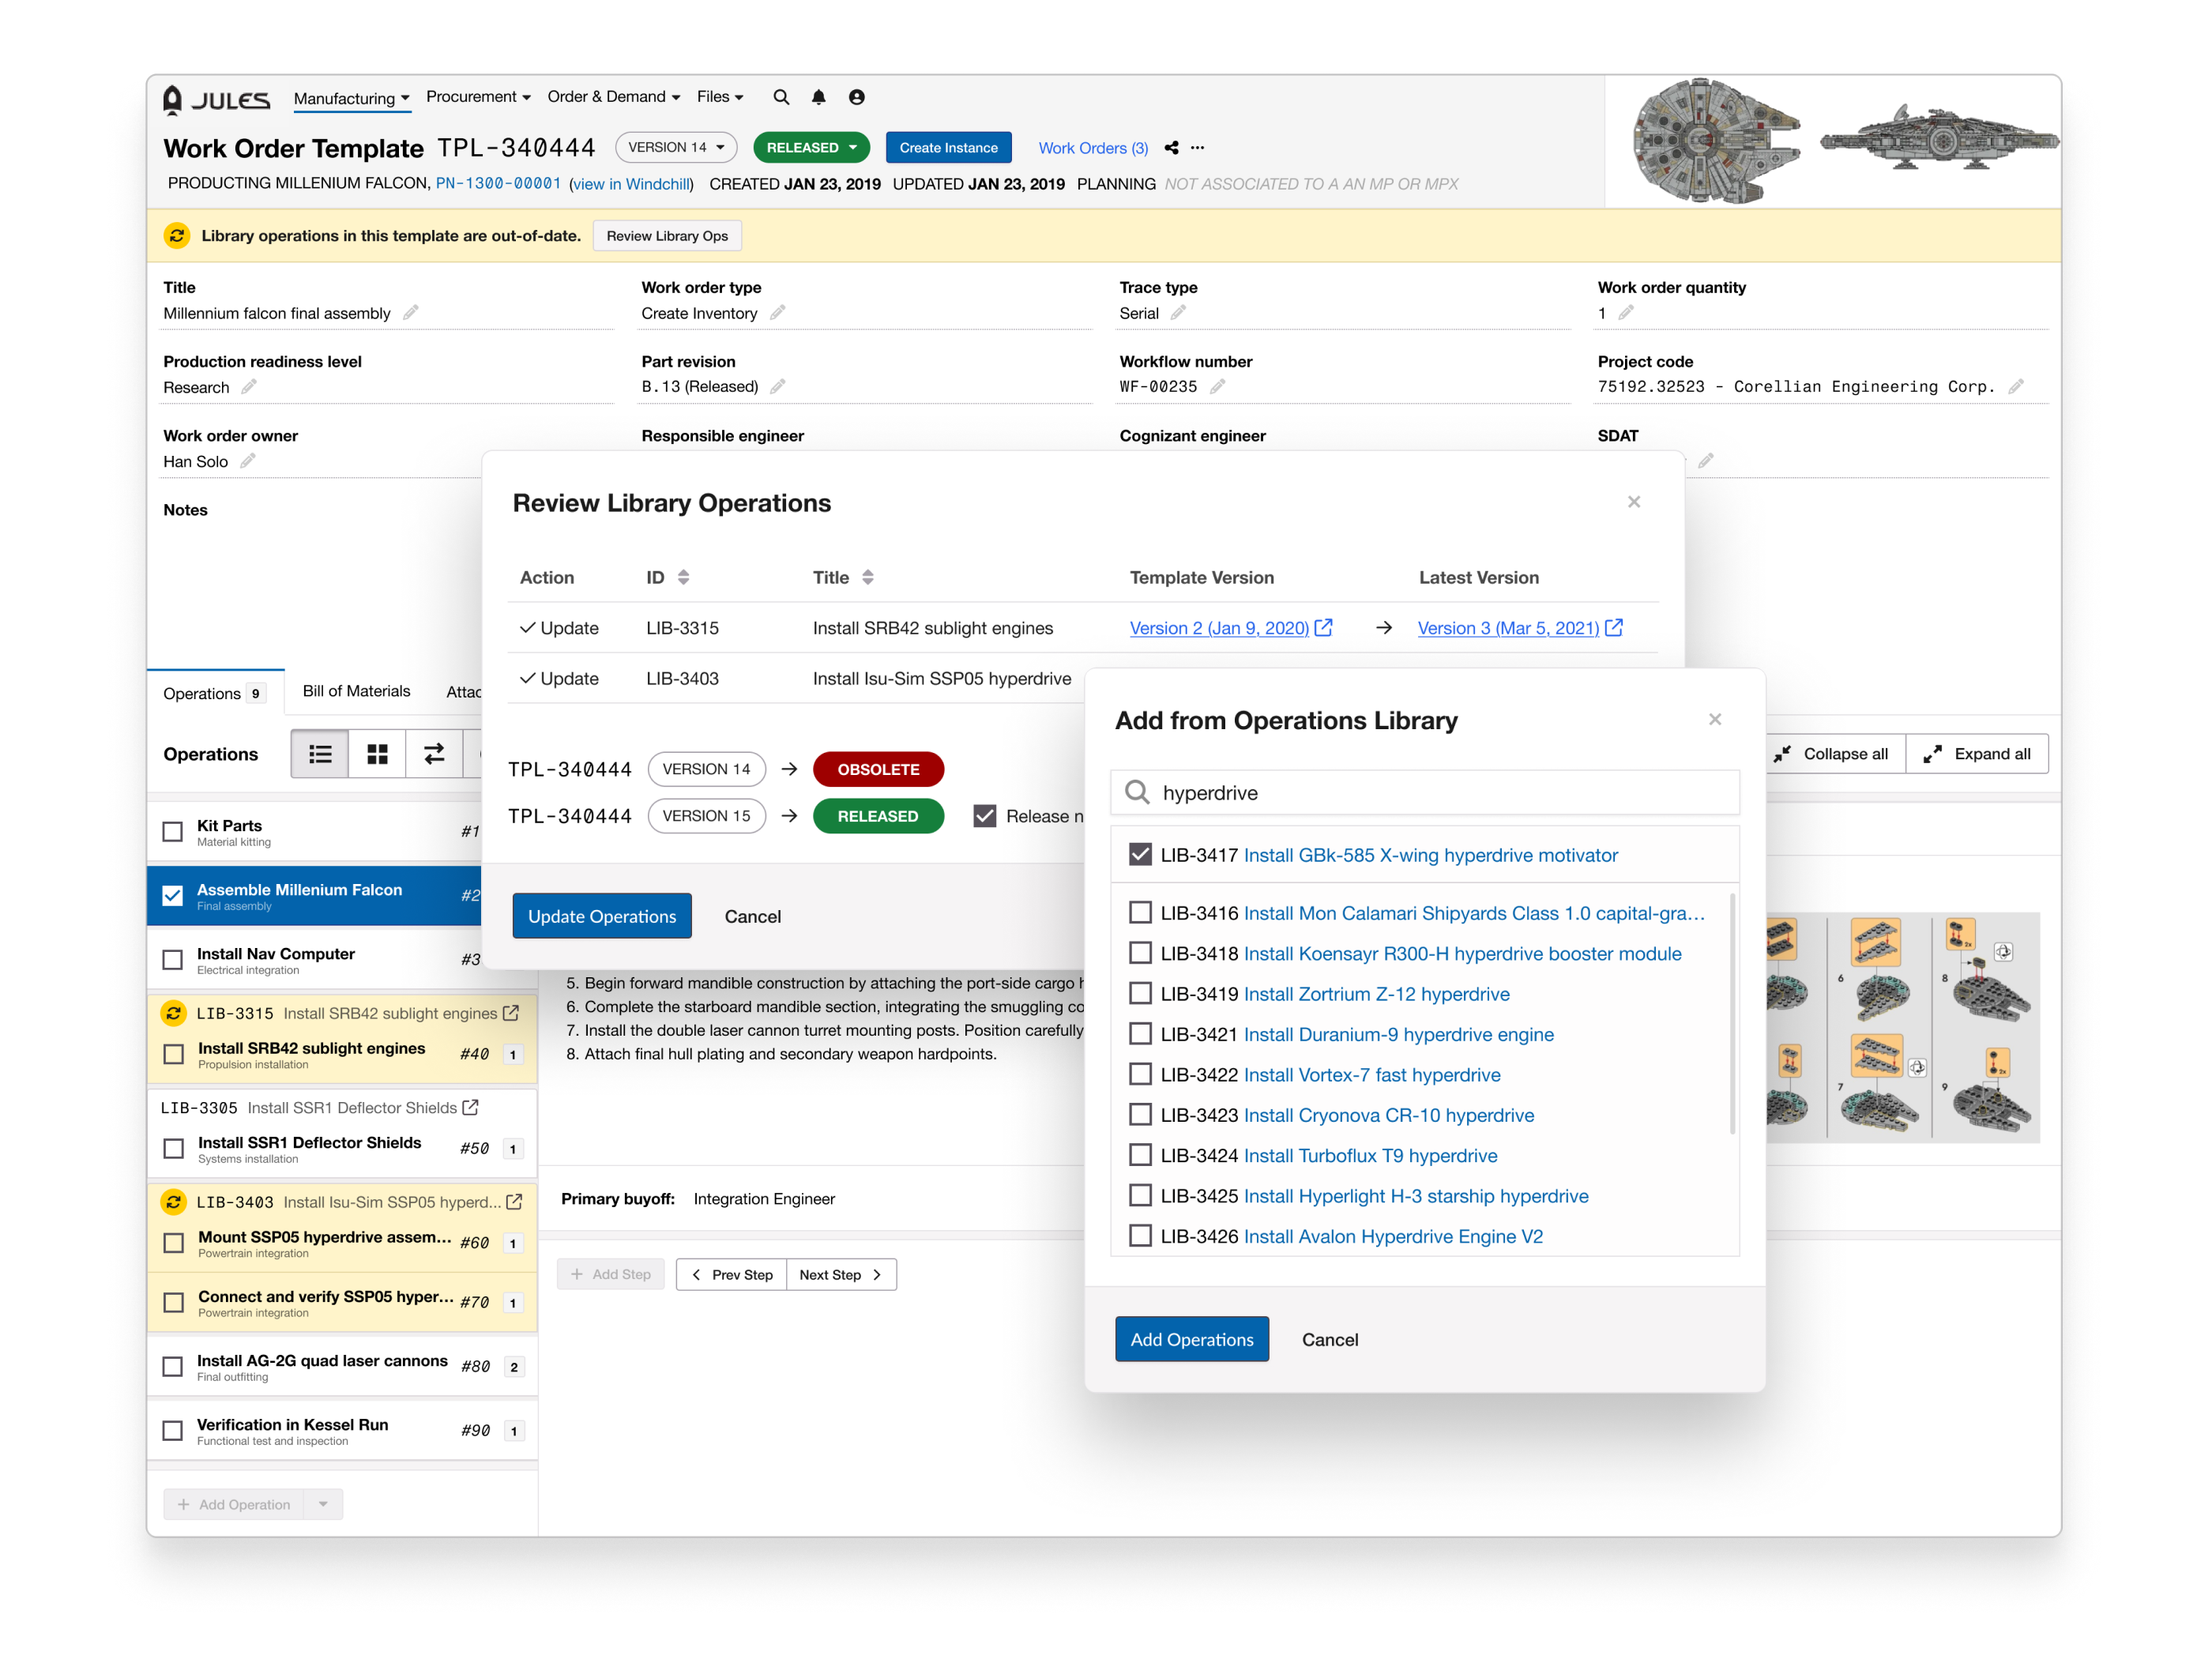Click the search magnifier icon in navbar
The height and width of the screenshot is (1659, 2212).
tap(781, 97)
